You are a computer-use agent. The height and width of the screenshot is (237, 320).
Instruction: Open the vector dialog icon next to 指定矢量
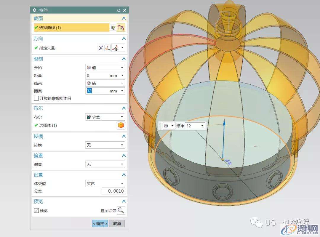[108, 48]
